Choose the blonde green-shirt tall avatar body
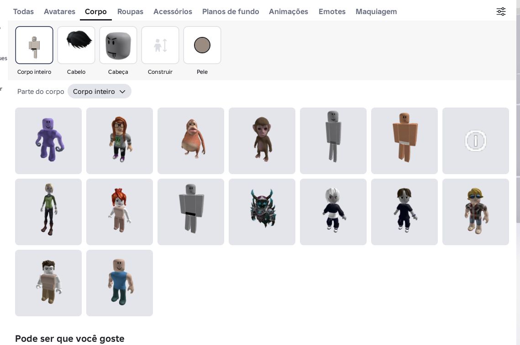This screenshot has width=520, height=345. point(48,212)
